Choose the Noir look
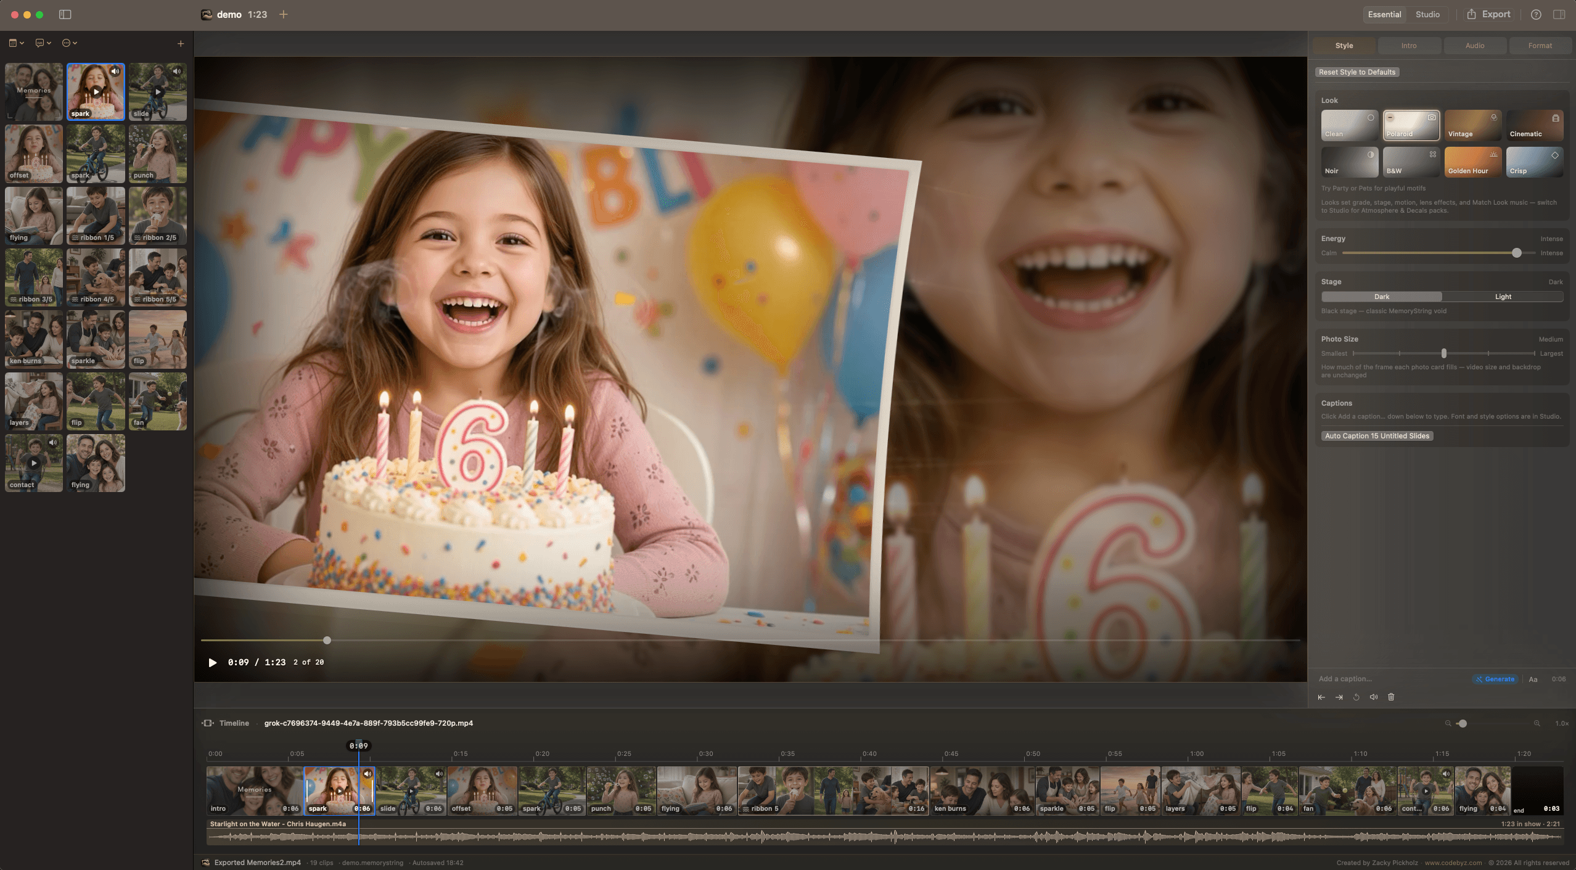1576x870 pixels. pyautogui.click(x=1349, y=163)
